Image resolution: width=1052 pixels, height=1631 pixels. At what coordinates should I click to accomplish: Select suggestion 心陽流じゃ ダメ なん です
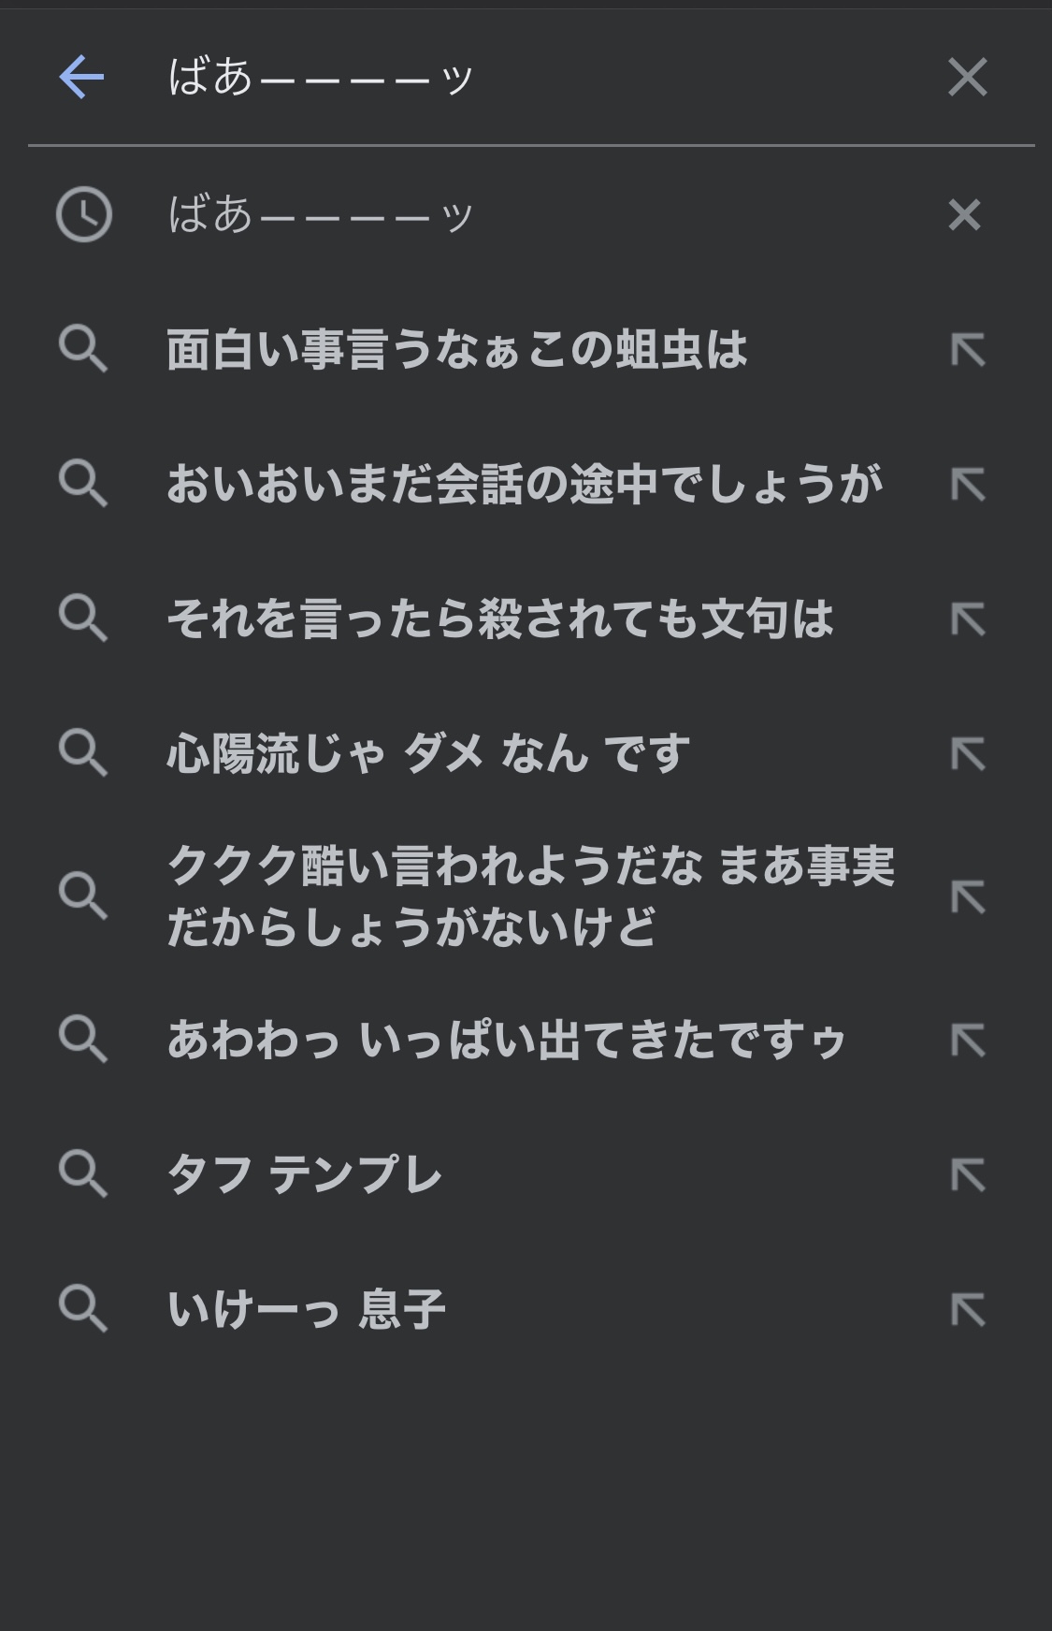click(428, 754)
